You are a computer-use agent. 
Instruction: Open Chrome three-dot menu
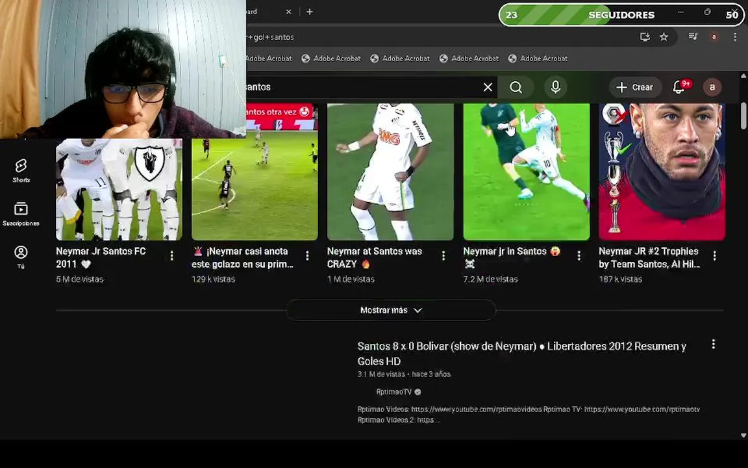734,37
